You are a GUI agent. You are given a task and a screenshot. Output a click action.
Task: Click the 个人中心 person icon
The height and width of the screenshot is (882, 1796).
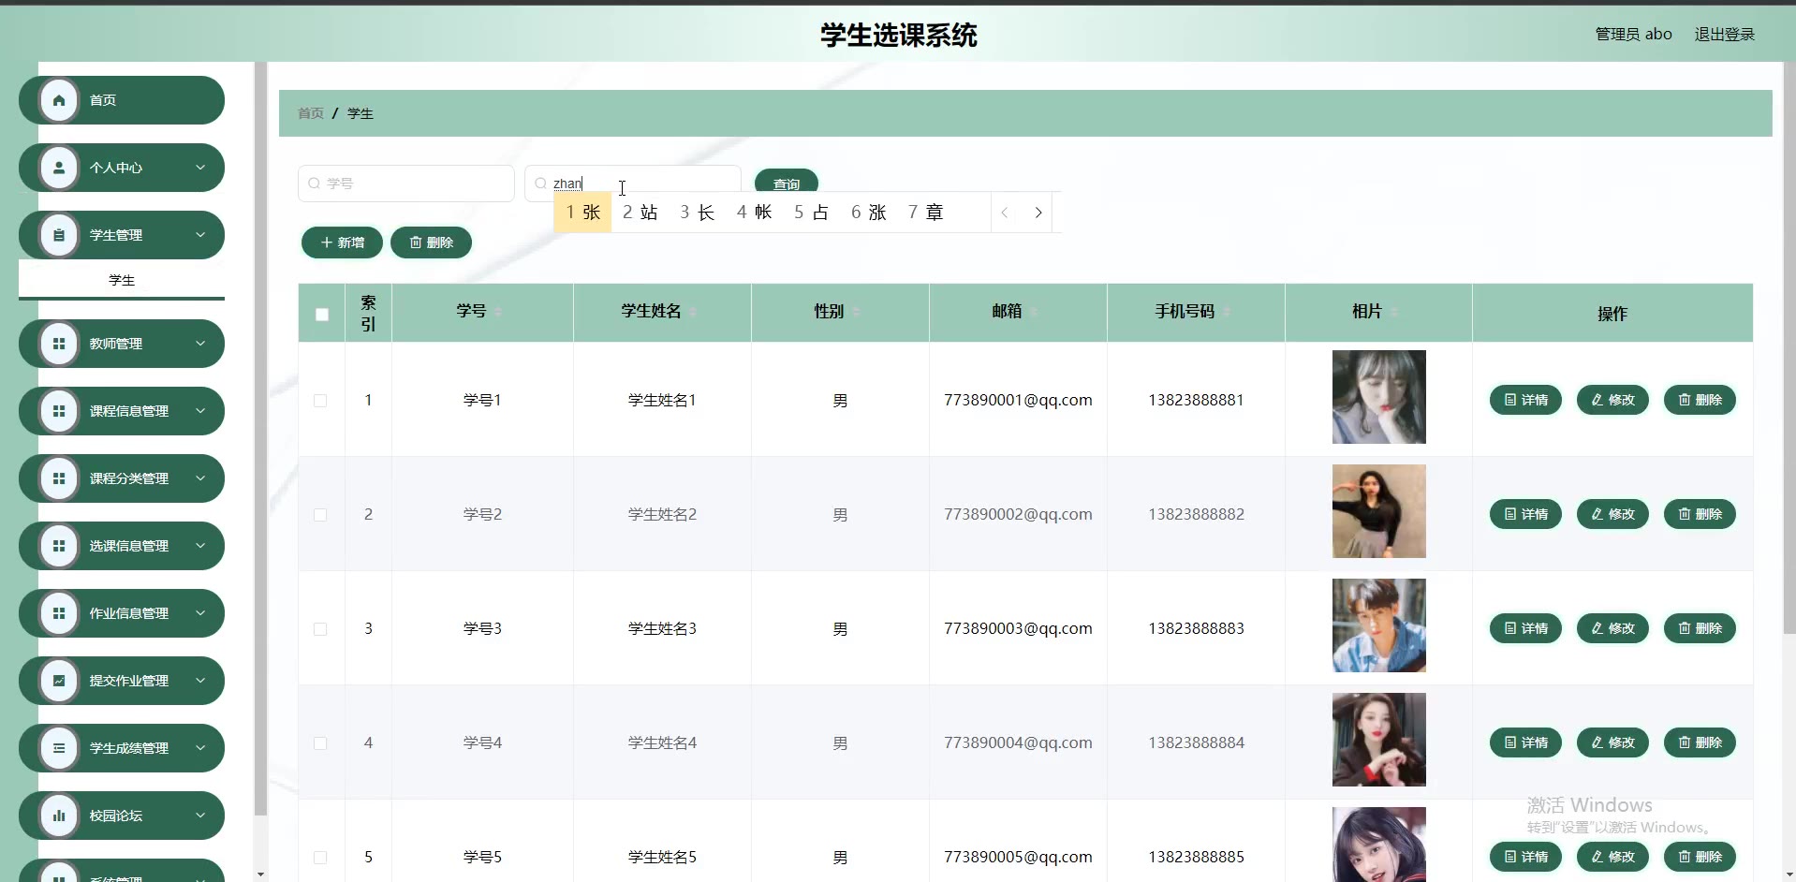click(x=59, y=168)
